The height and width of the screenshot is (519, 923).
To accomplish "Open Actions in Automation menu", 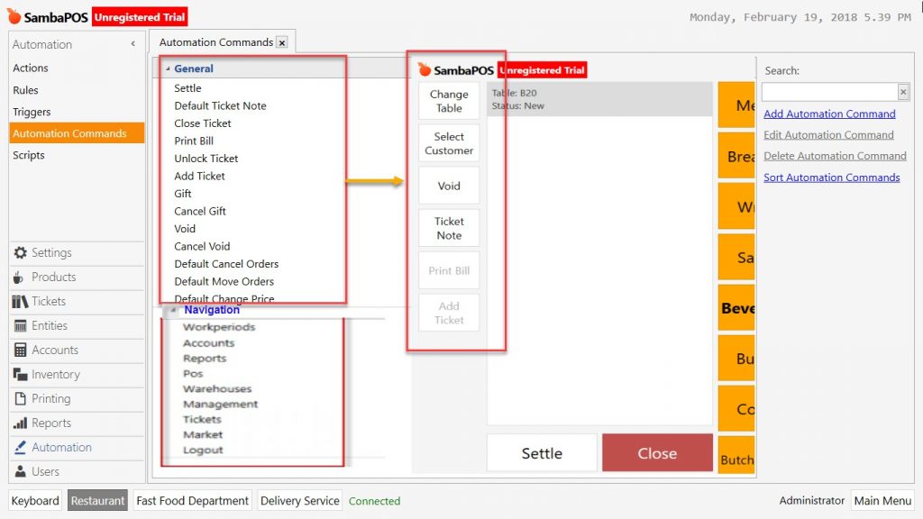I will click(x=31, y=68).
